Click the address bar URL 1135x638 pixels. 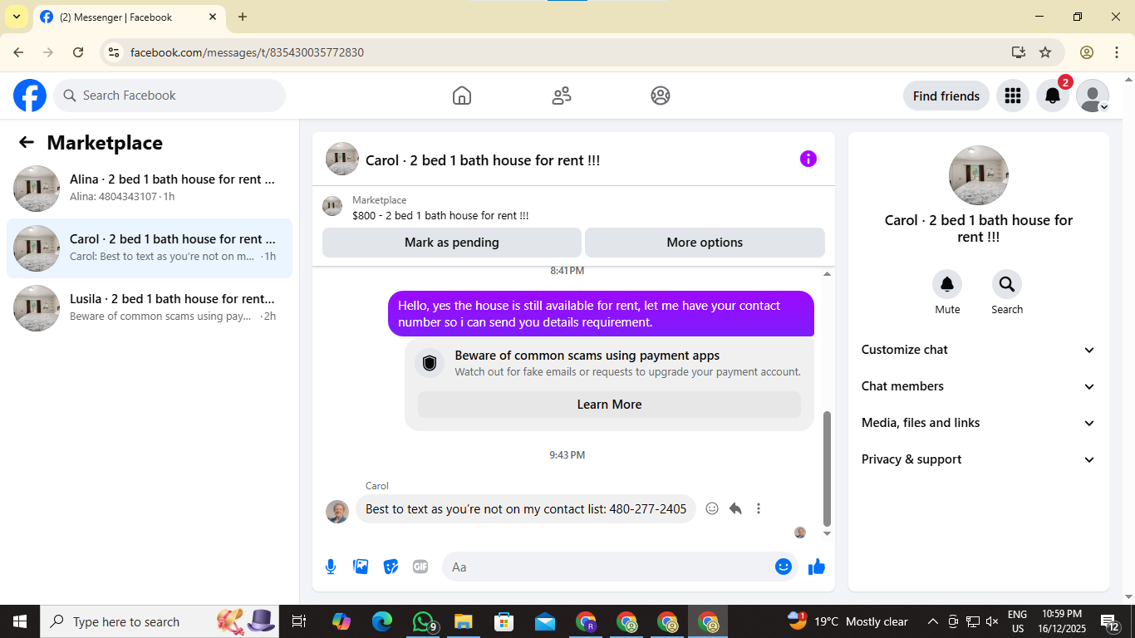click(x=247, y=52)
